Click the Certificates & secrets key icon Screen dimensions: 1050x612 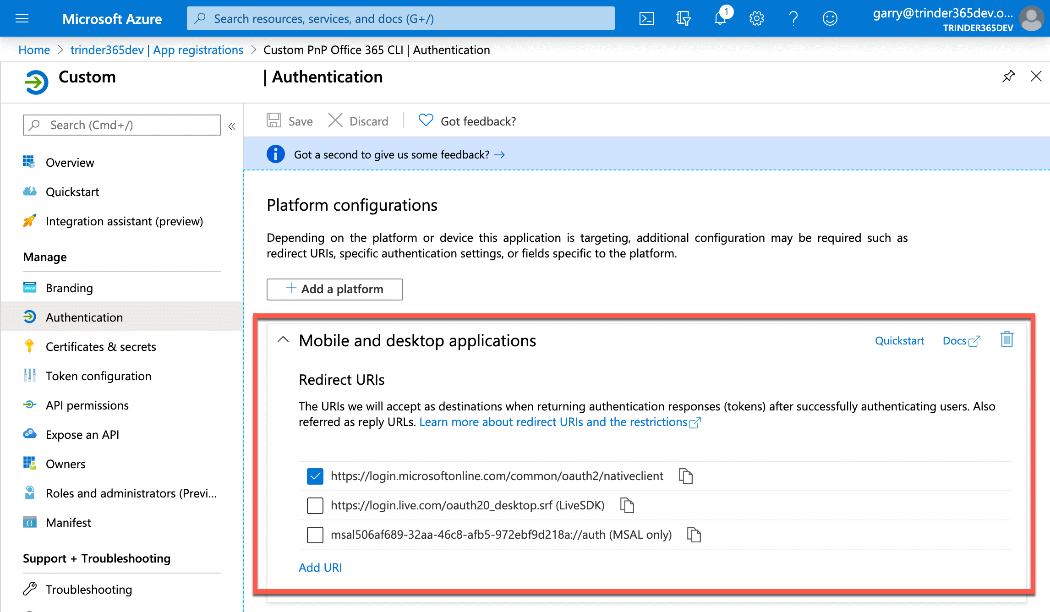point(29,346)
